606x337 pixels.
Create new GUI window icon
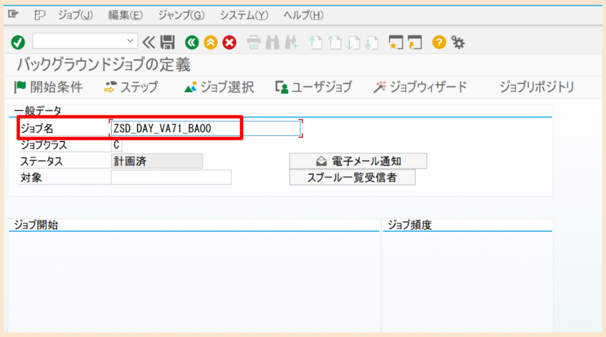(396, 43)
